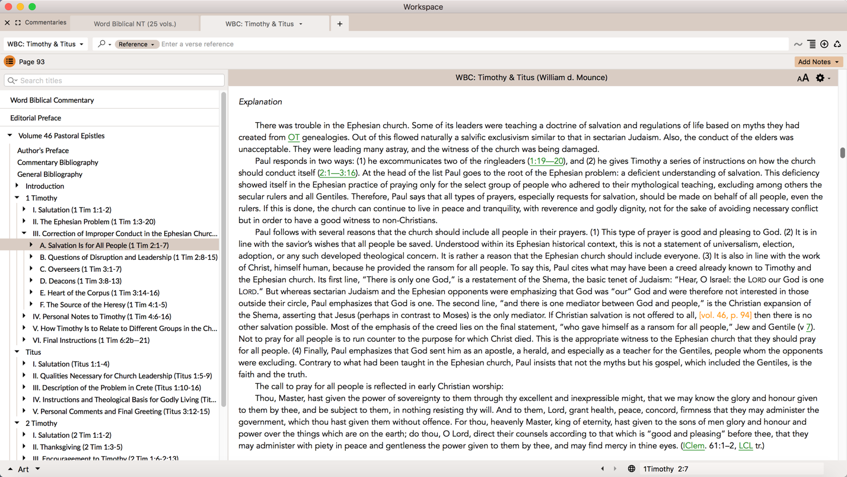
Task: Select II. Qualities Necessary for Church Leadership
Action: (x=122, y=376)
